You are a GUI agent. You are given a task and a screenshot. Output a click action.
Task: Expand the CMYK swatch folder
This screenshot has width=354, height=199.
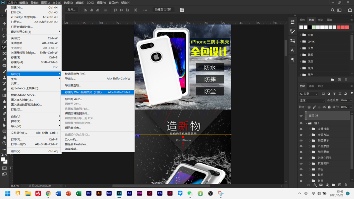click(x=300, y=41)
